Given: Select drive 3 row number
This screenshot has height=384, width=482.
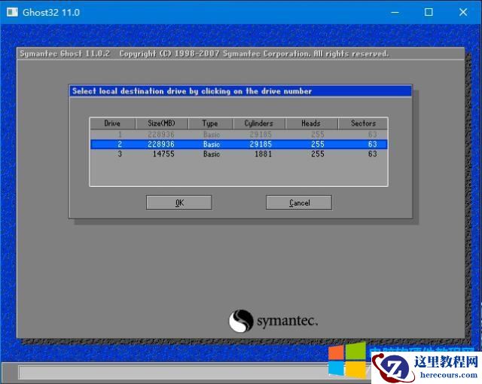Looking at the screenshot, I should 120,154.
